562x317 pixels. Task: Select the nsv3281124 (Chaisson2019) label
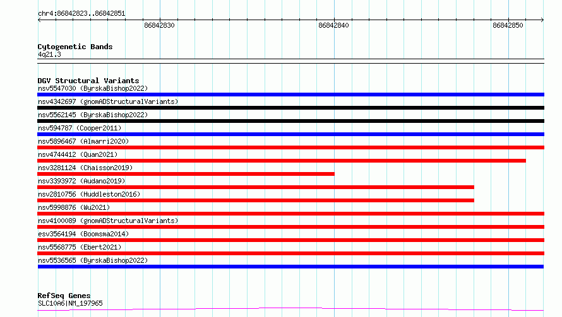[85, 168]
